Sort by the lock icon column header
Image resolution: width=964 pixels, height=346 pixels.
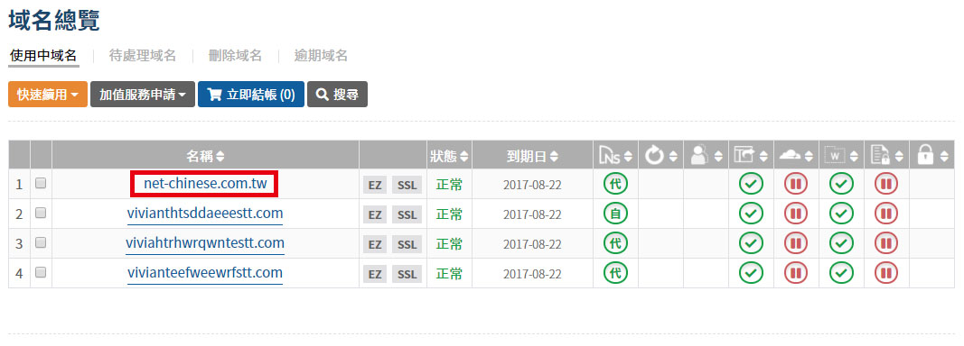click(x=932, y=156)
